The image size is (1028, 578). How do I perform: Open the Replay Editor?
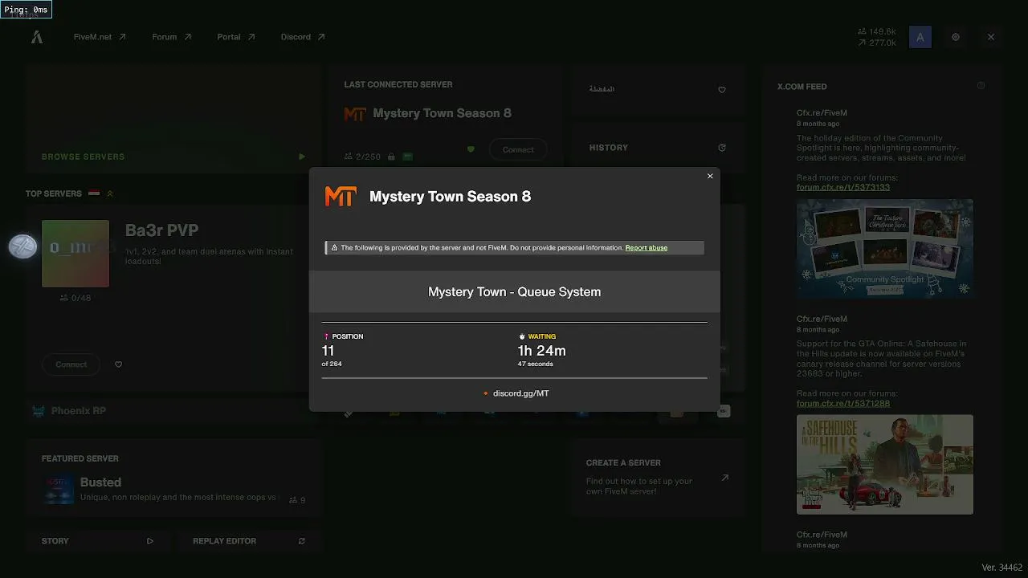point(249,541)
